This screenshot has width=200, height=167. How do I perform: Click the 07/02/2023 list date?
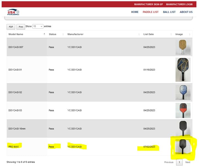click(x=149, y=147)
